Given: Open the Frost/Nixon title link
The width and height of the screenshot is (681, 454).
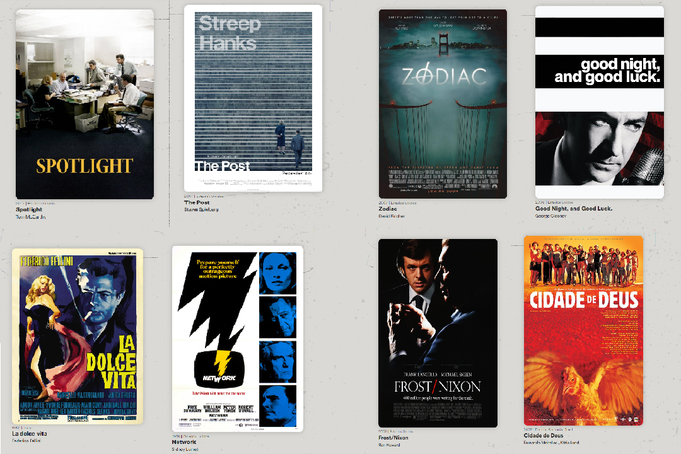Looking at the screenshot, I should coord(393,438).
